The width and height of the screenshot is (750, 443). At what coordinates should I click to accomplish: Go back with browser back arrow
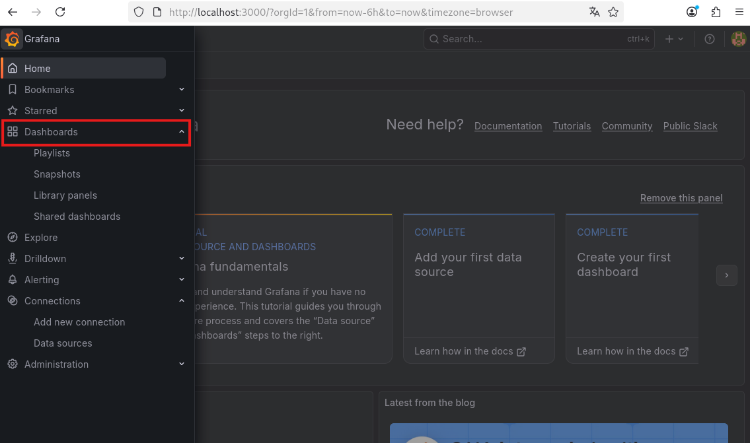point(13,12)
